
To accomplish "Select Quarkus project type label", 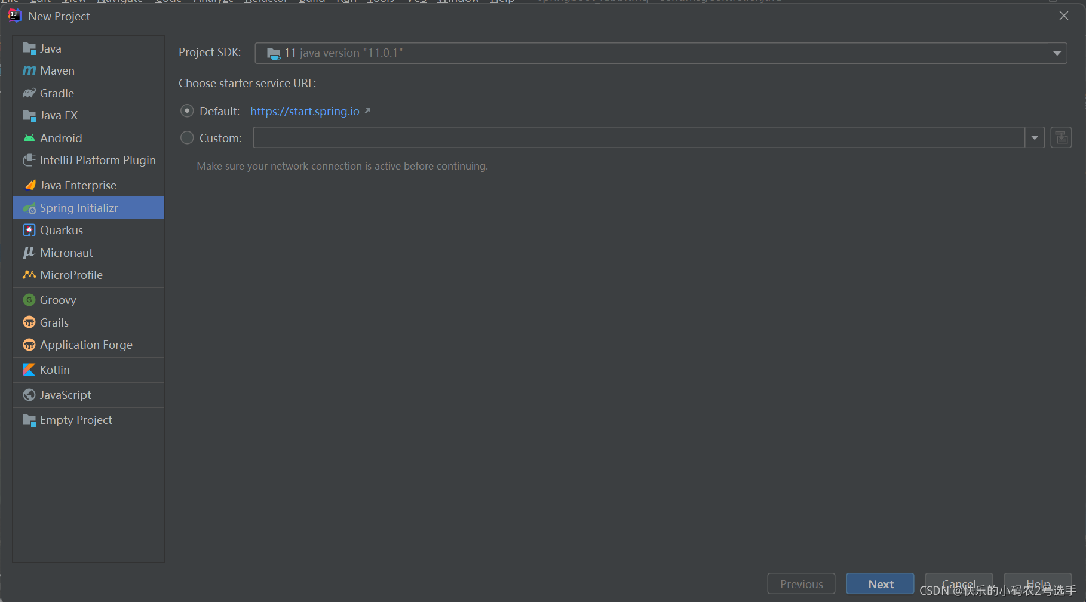I will click(62, 230).
